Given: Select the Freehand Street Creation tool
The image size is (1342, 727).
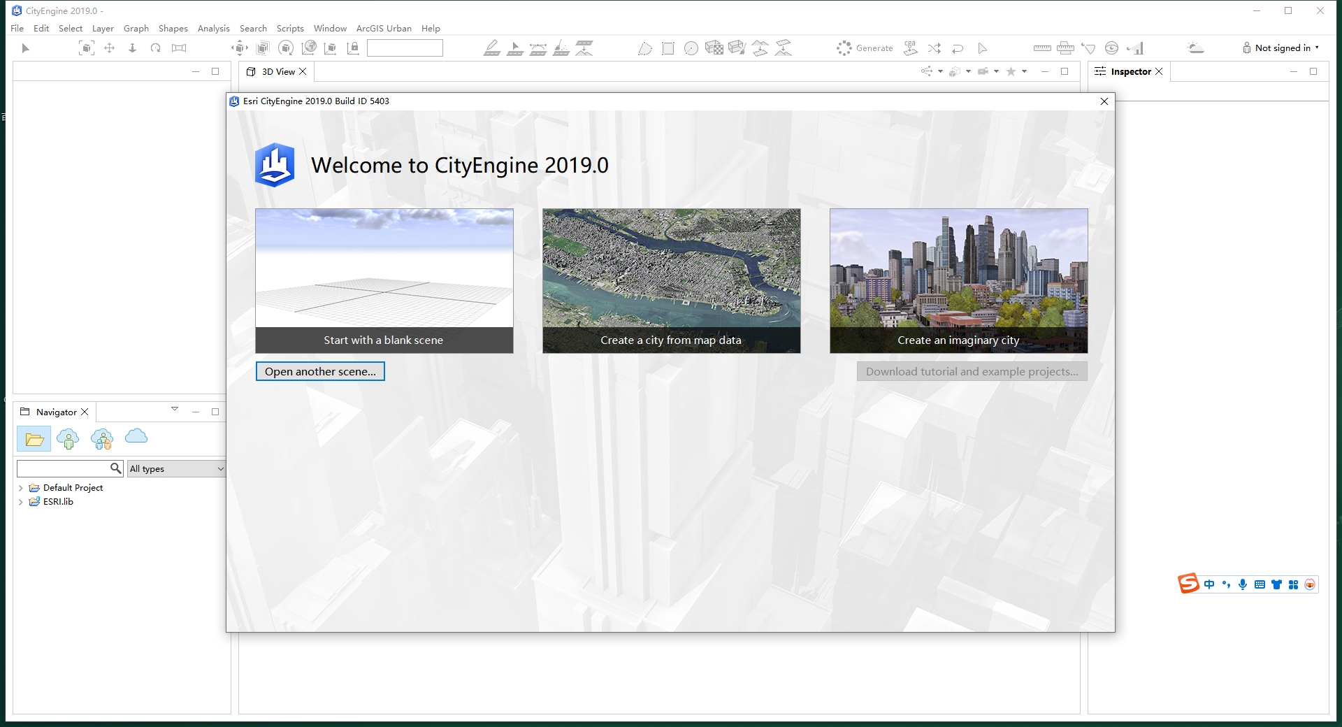Looking at the screenshot, I should pos(515,48).
